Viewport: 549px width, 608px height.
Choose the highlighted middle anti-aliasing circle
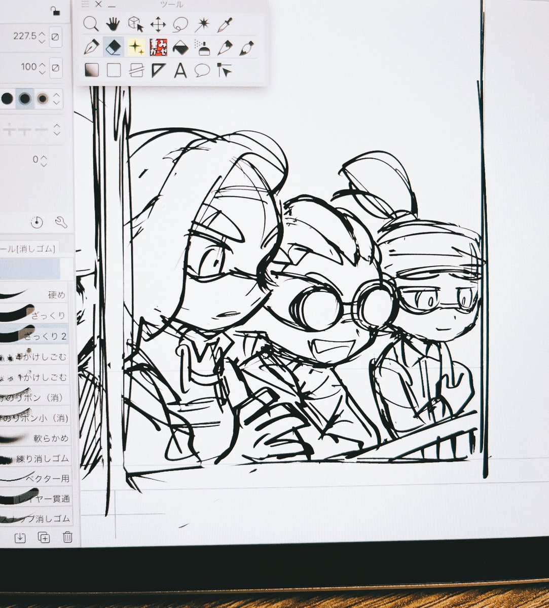pyautogui.click(x=24, y=98)
